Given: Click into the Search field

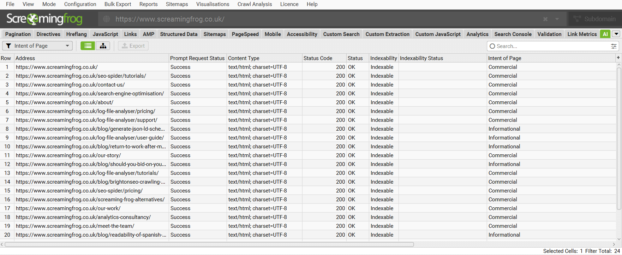Looking at the screenshot, I should [x=552, y=46].
